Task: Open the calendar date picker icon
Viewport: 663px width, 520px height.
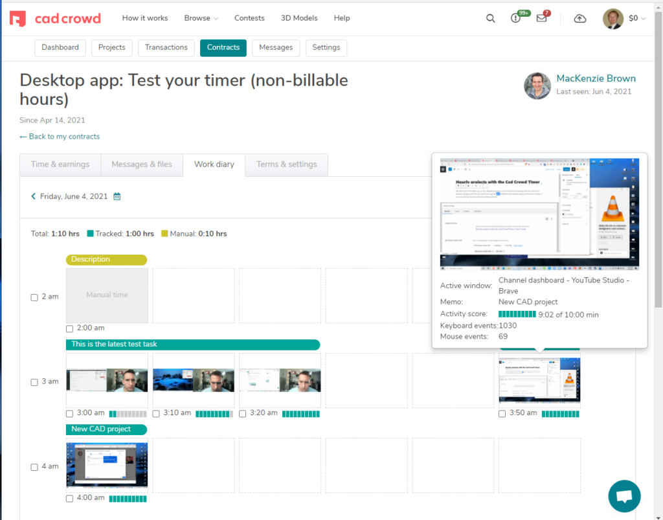Action: coord(117,196)
